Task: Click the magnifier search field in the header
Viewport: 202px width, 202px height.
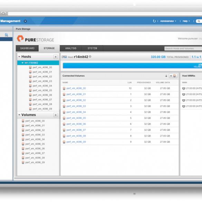Action: coord(199,21)
